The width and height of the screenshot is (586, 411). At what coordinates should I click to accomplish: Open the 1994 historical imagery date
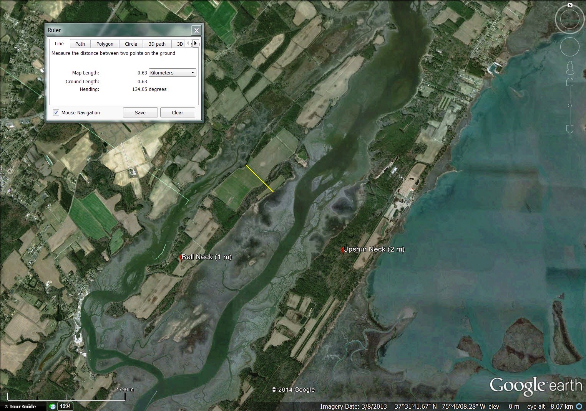pos(65,406)
